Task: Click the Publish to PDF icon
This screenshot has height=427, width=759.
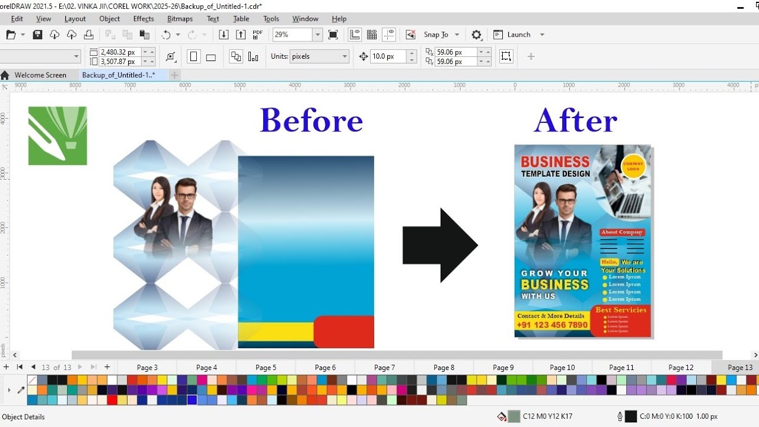Action: (x=258, y=35)
